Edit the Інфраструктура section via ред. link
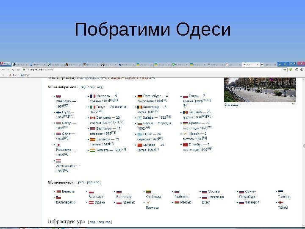 pyautogui.click(x=92, y=222)
